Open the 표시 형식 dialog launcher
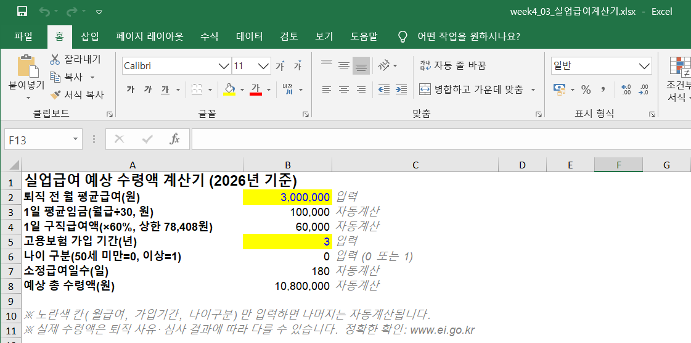This screenshot has height=343, width=691. (652, 114)
